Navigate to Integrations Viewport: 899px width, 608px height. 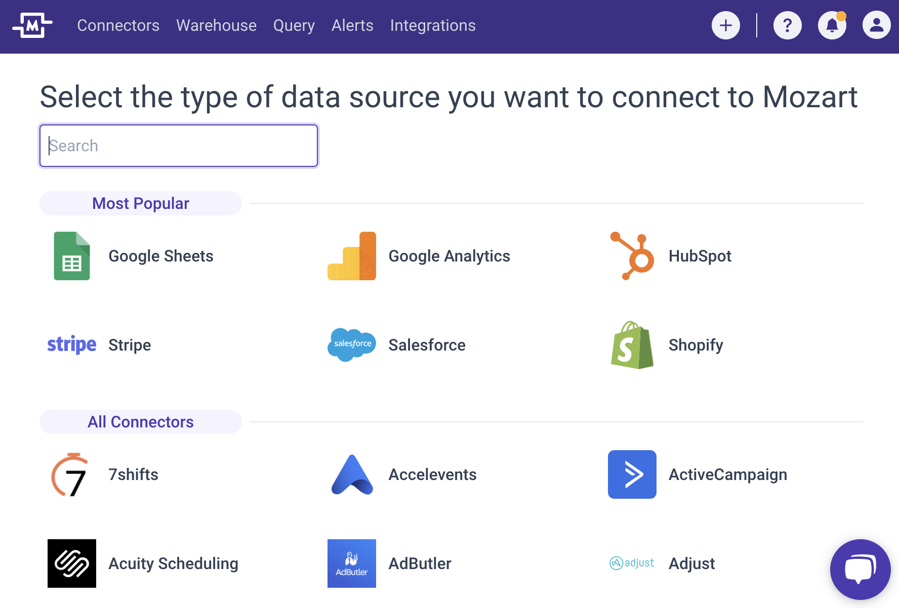[x=433, y=25]
